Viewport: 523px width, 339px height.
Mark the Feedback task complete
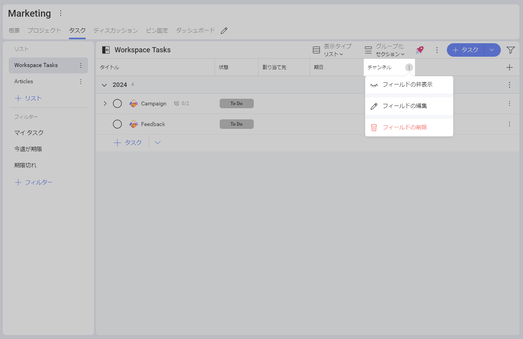coord(117,124)
